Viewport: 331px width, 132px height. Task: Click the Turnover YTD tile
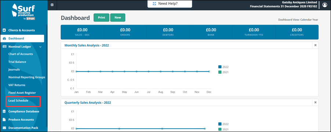click(x=254, y=32)
